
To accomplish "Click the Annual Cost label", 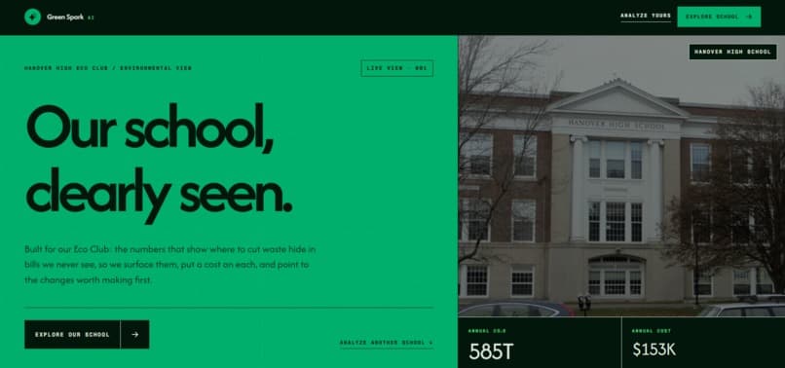I will click(x=651, y=331).
